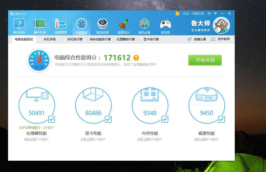Open the 温度管理 temperature management tool
Viewport: 266px width, 172px height.
pyautogui.click(x=60, y=25)
